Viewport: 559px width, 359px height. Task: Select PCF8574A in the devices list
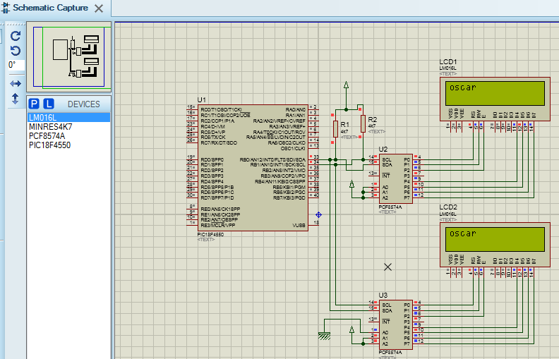(68, 136)
